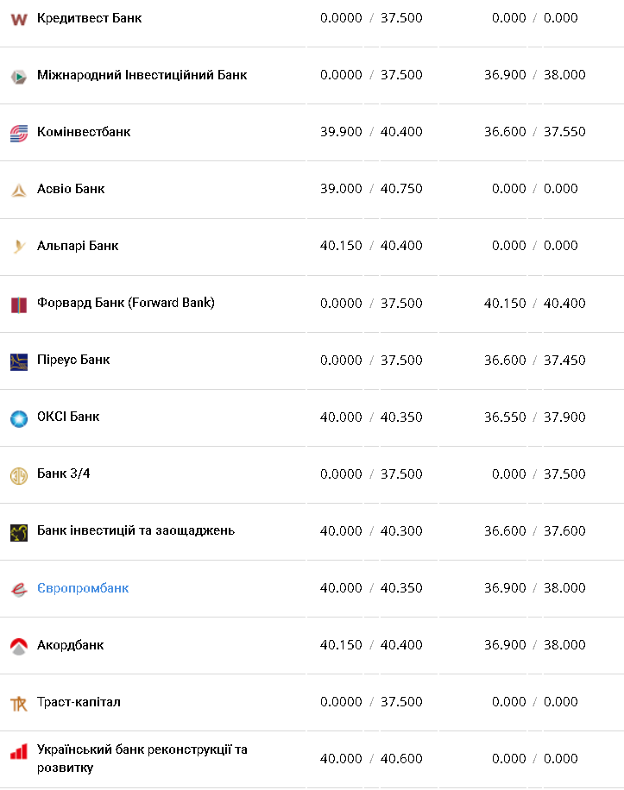
Task: Click the Акордбанк red logo icon
Action: 19,646
